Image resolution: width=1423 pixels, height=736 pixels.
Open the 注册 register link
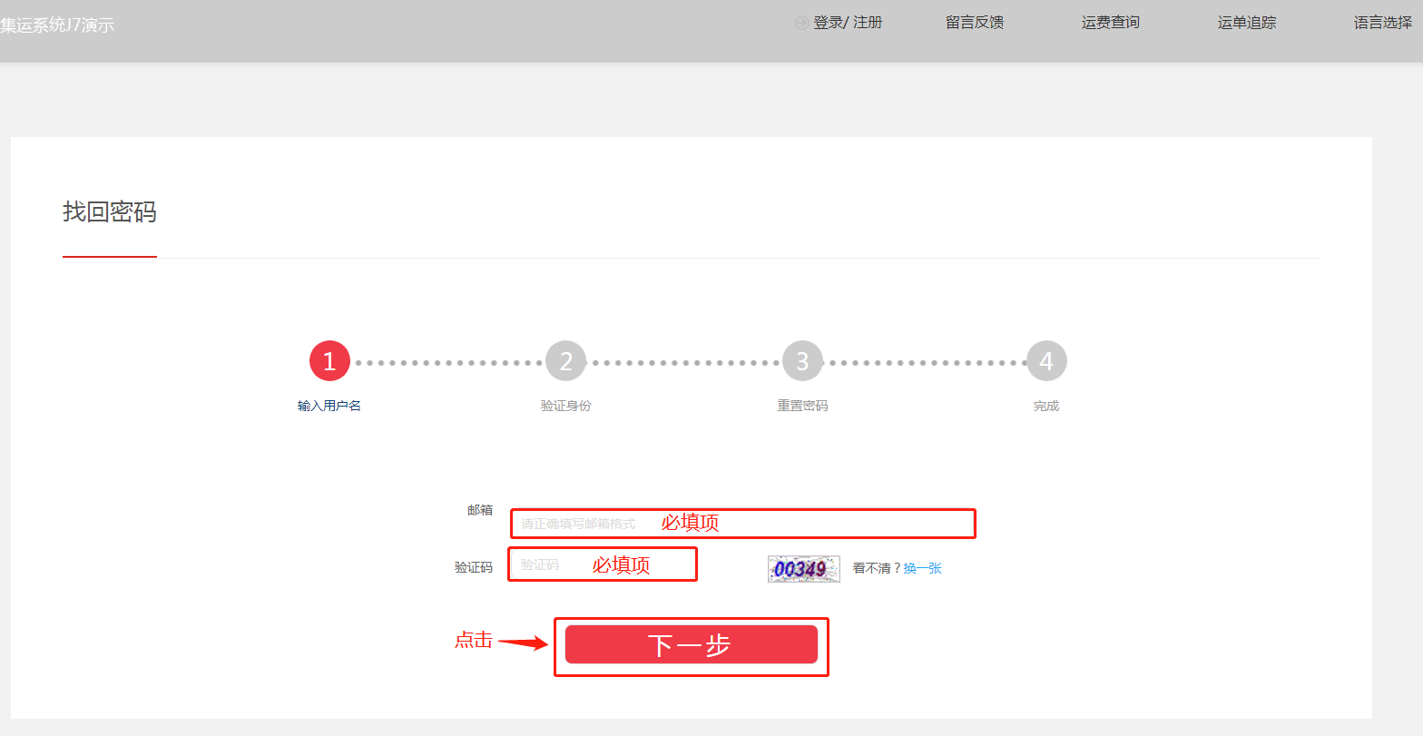(x=868, y=23)
